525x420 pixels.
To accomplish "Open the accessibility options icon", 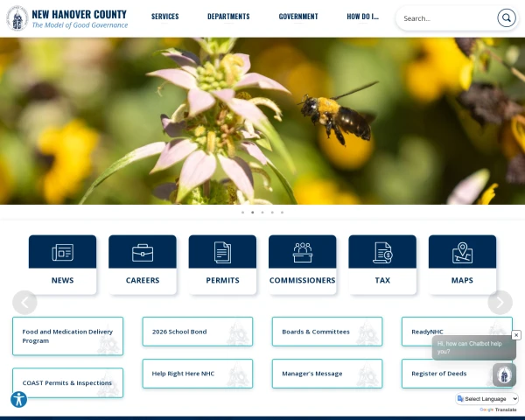I will click(x=18, y=399).
